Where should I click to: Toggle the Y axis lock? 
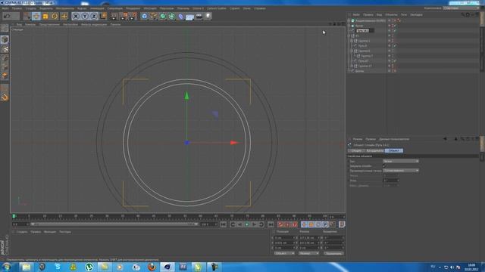coord(85,16)
